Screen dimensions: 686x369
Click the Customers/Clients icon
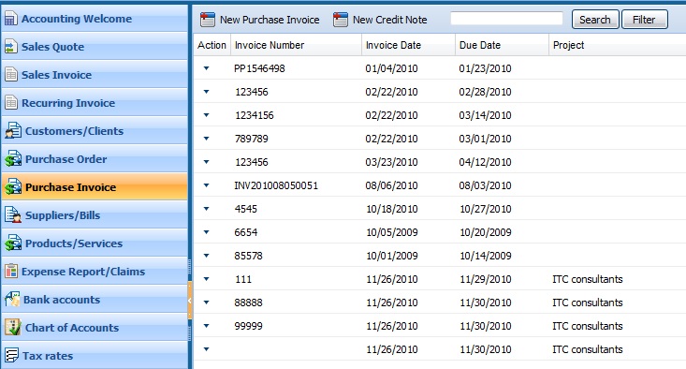(x=13, y=131)
